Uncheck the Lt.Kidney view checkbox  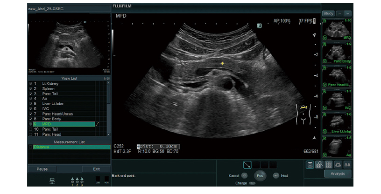(31, 84)
